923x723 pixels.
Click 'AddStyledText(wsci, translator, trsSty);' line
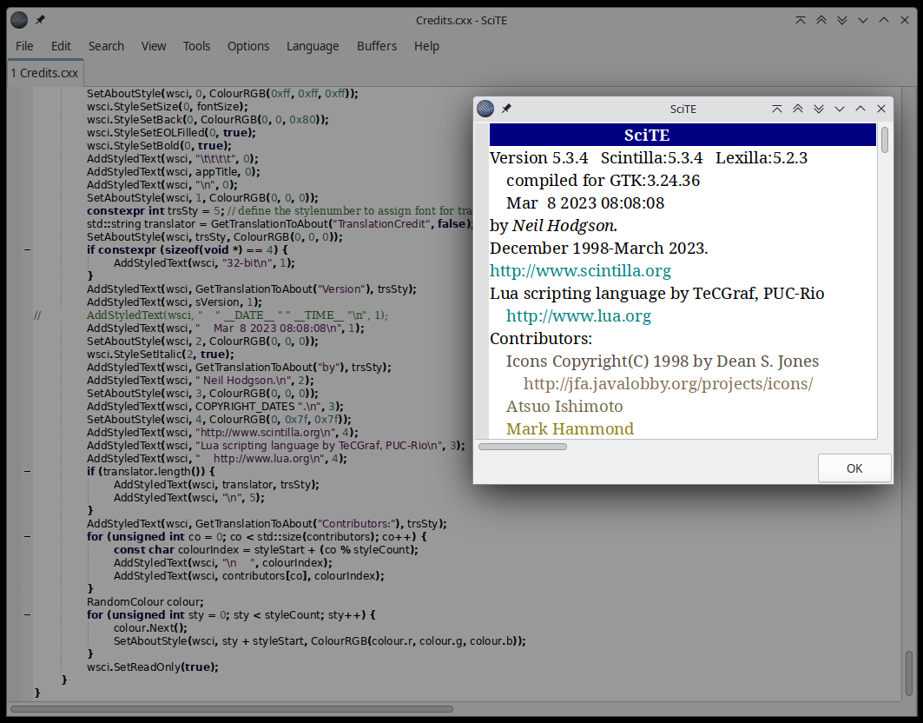point(216,484)
